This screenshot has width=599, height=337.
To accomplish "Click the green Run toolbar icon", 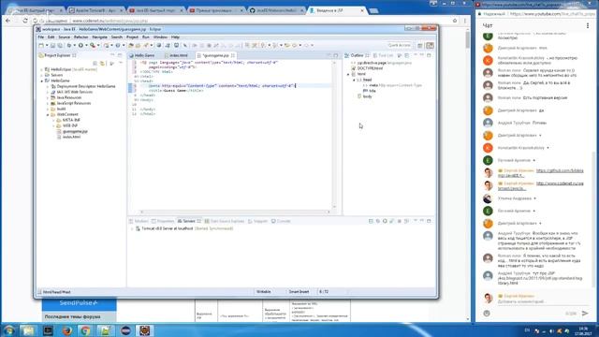I will pos(80,46).
